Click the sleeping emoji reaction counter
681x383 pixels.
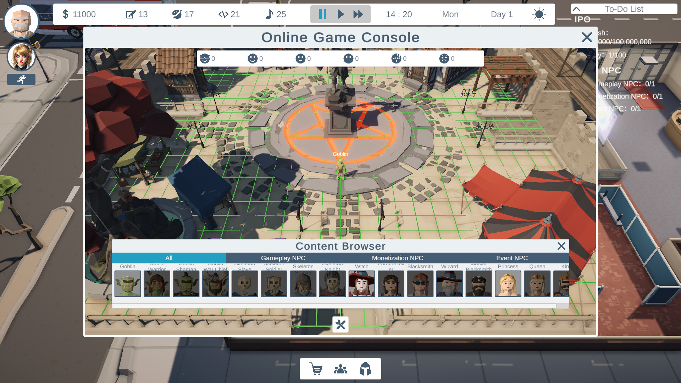tap(397, 58)
